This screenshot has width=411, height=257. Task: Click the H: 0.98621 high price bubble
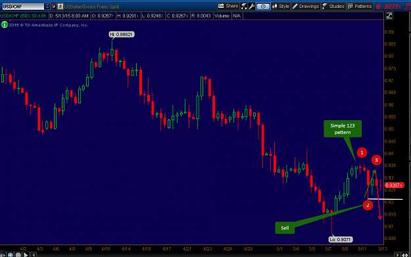(122, 34)
